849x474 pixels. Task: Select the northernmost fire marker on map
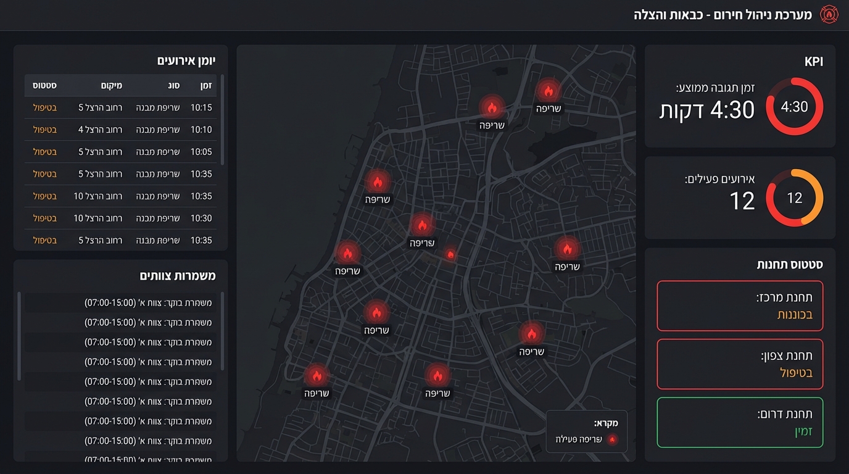coord(548,91)
